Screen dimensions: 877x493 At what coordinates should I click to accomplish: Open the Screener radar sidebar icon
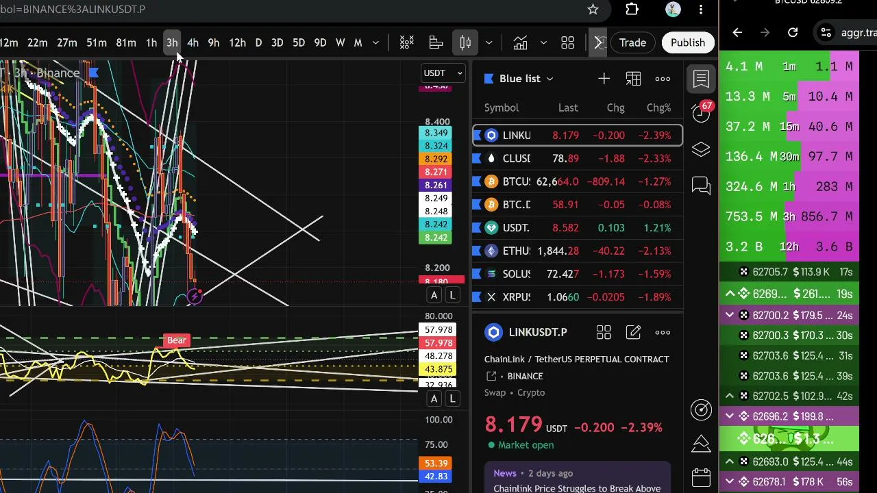701,409
